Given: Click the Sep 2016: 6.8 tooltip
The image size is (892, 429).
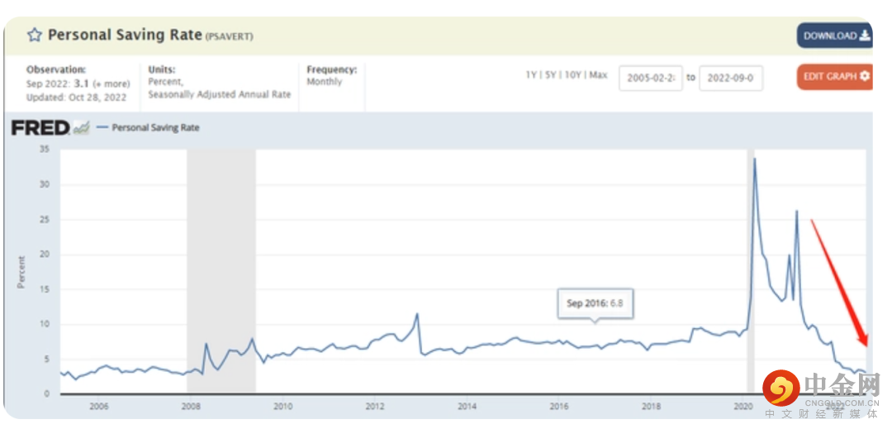Looking at the screenshot, I should (595, 303).
